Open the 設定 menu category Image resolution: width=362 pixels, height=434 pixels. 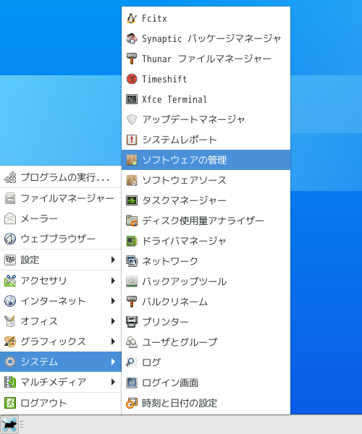click(61, 260)
